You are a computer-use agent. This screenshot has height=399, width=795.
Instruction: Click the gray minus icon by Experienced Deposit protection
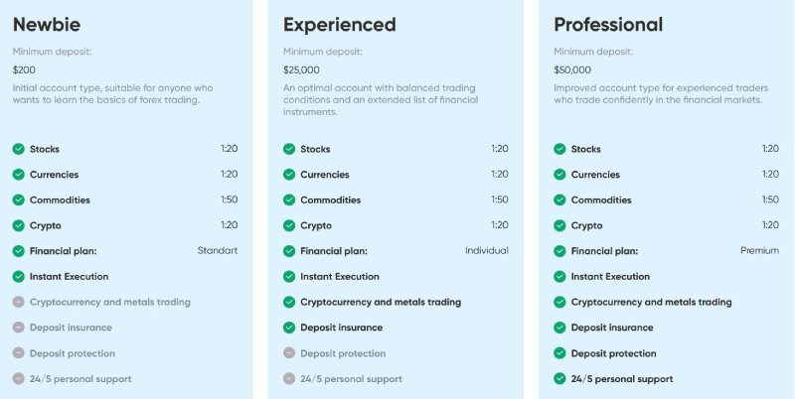(289, 353)
